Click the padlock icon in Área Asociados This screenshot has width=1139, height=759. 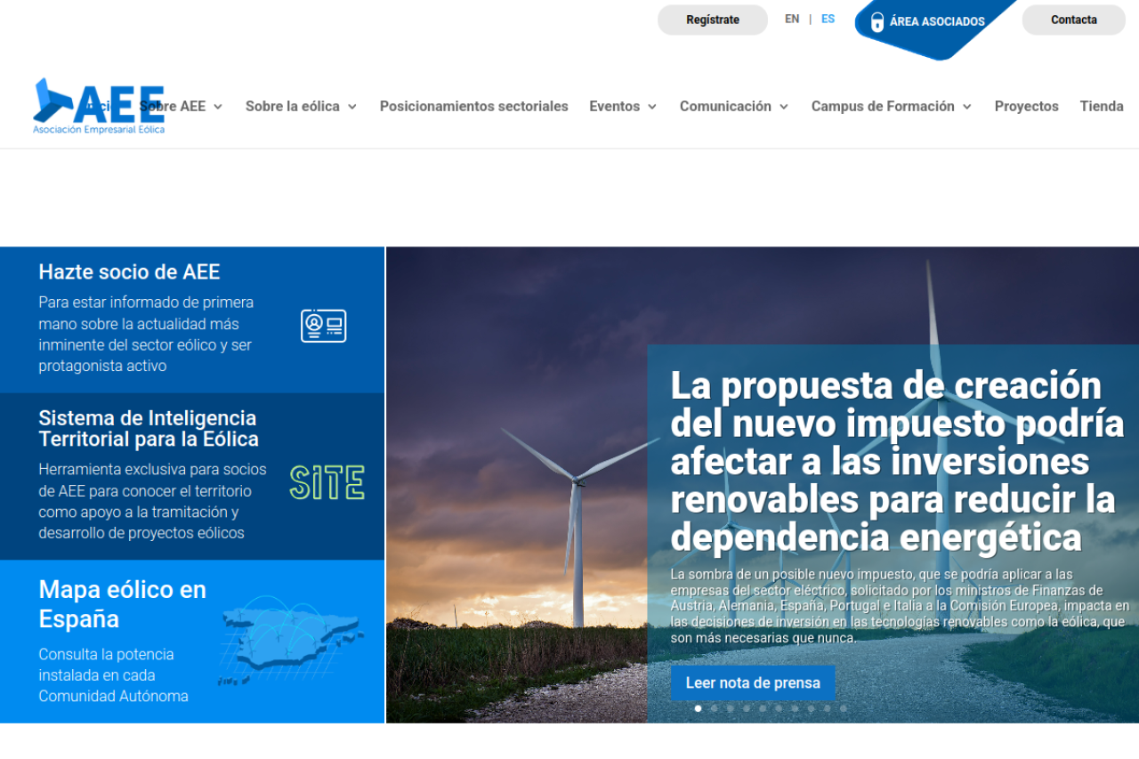876,21
